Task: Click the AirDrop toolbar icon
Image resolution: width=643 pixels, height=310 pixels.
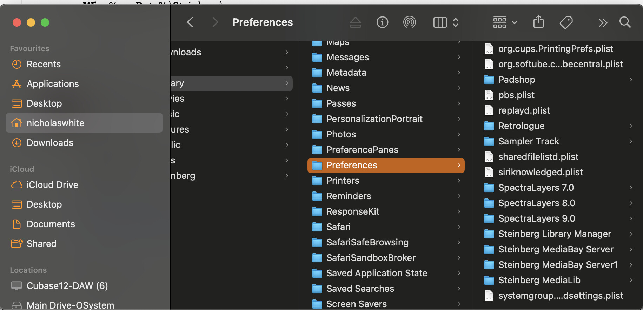Action: 409,22
